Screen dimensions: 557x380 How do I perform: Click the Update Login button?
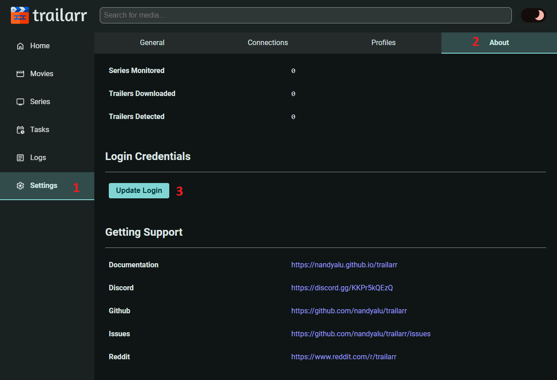(139, 191)
